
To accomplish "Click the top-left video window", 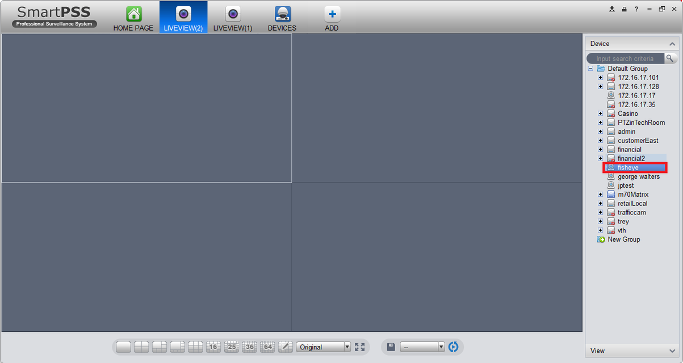I will [x=146, y=108].
